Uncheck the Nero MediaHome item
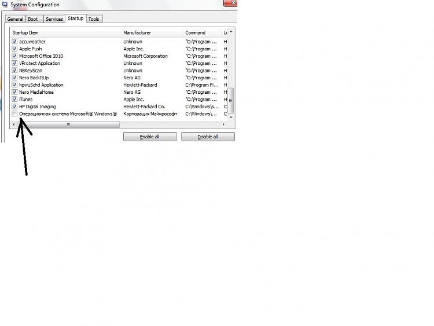 pyautogui.click(x=14, y=92)
